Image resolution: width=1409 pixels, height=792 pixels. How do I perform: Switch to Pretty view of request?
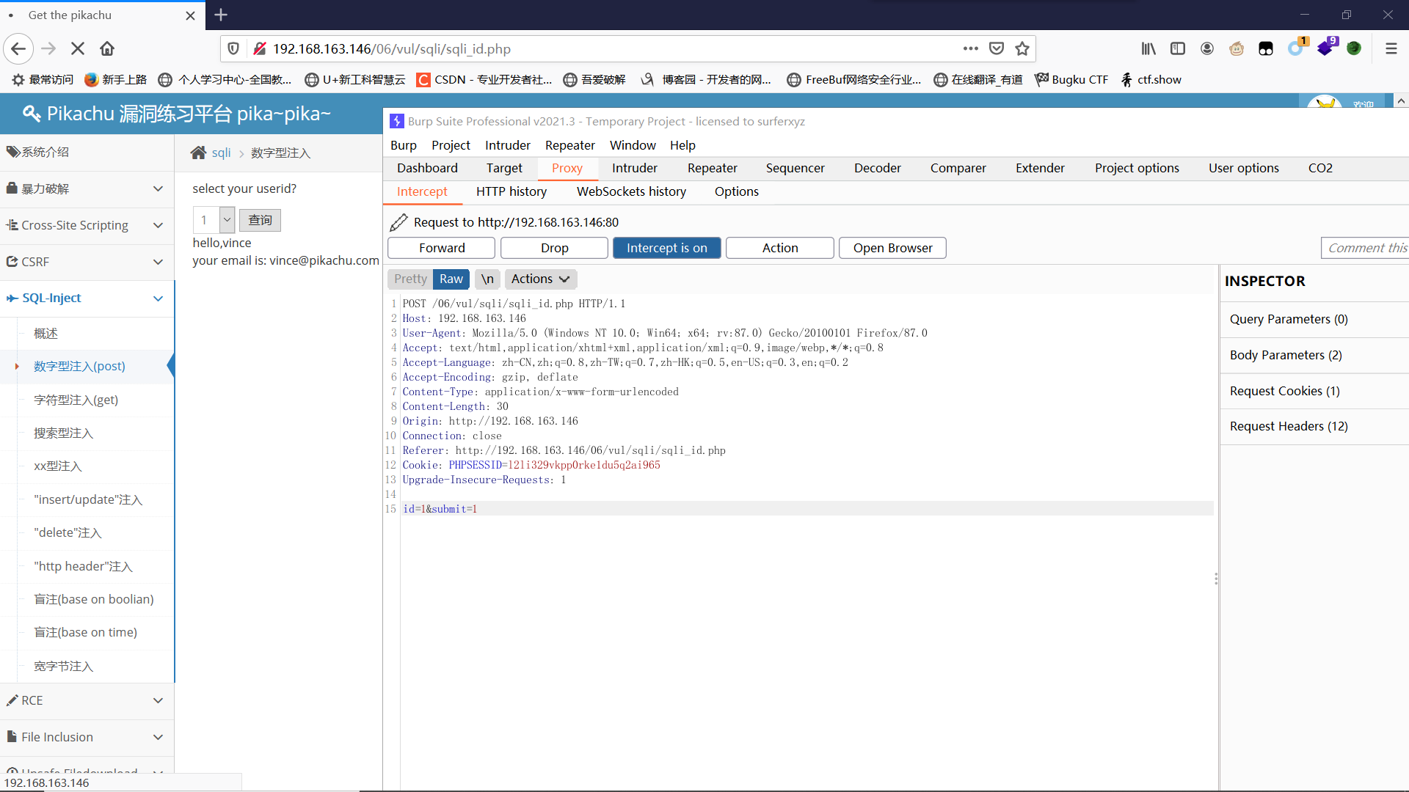coord(410,279)
